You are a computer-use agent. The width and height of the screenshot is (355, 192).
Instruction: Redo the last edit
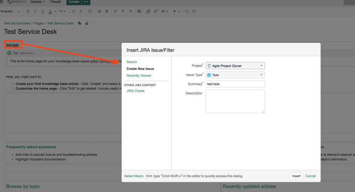click(194, 12)
